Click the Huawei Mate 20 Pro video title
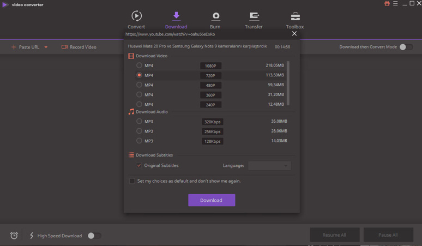Image resolution: width=422 pixels, height=246 pixels. tap(197, 46)
